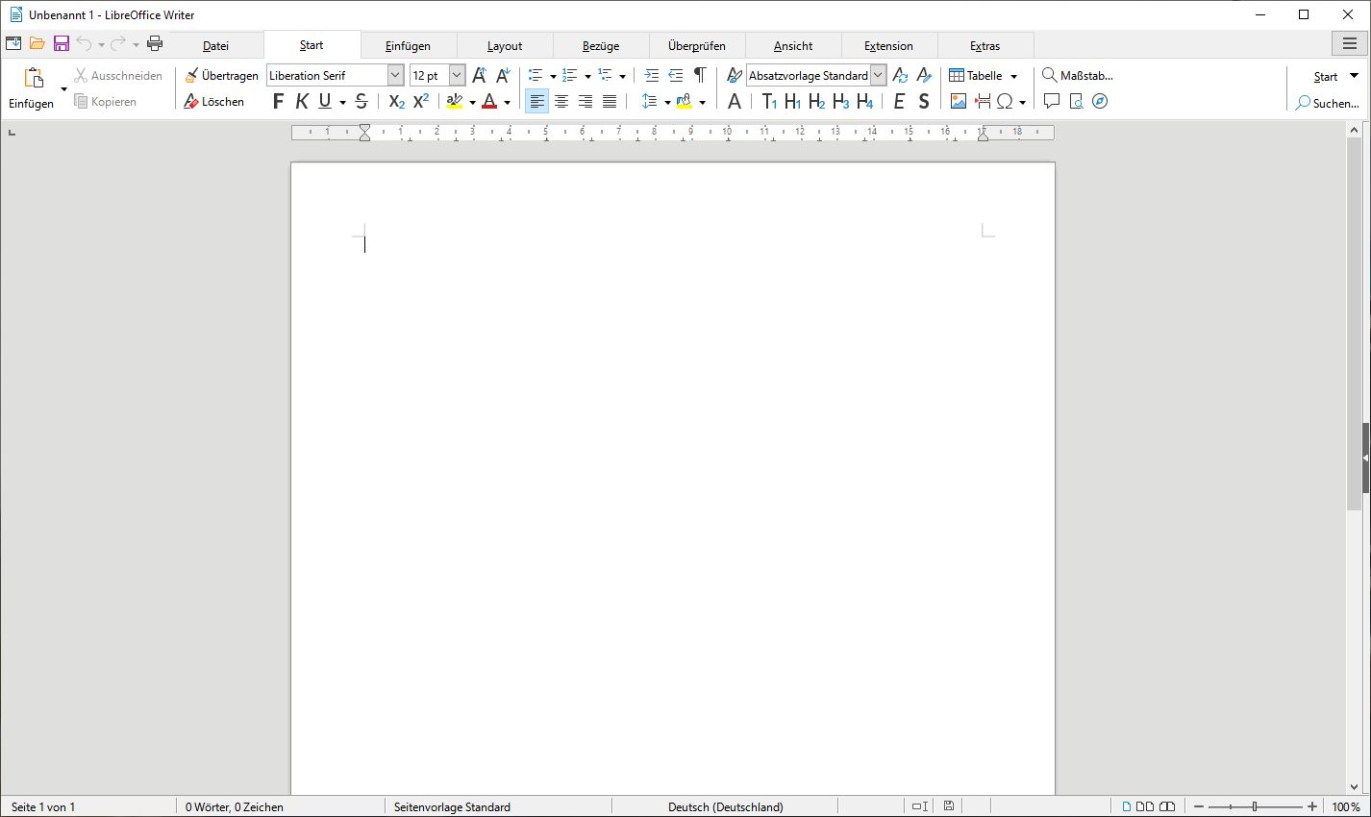The image size is (1371, 817).
Task: Toggle bold formatting F
Action: coord(278,101)
